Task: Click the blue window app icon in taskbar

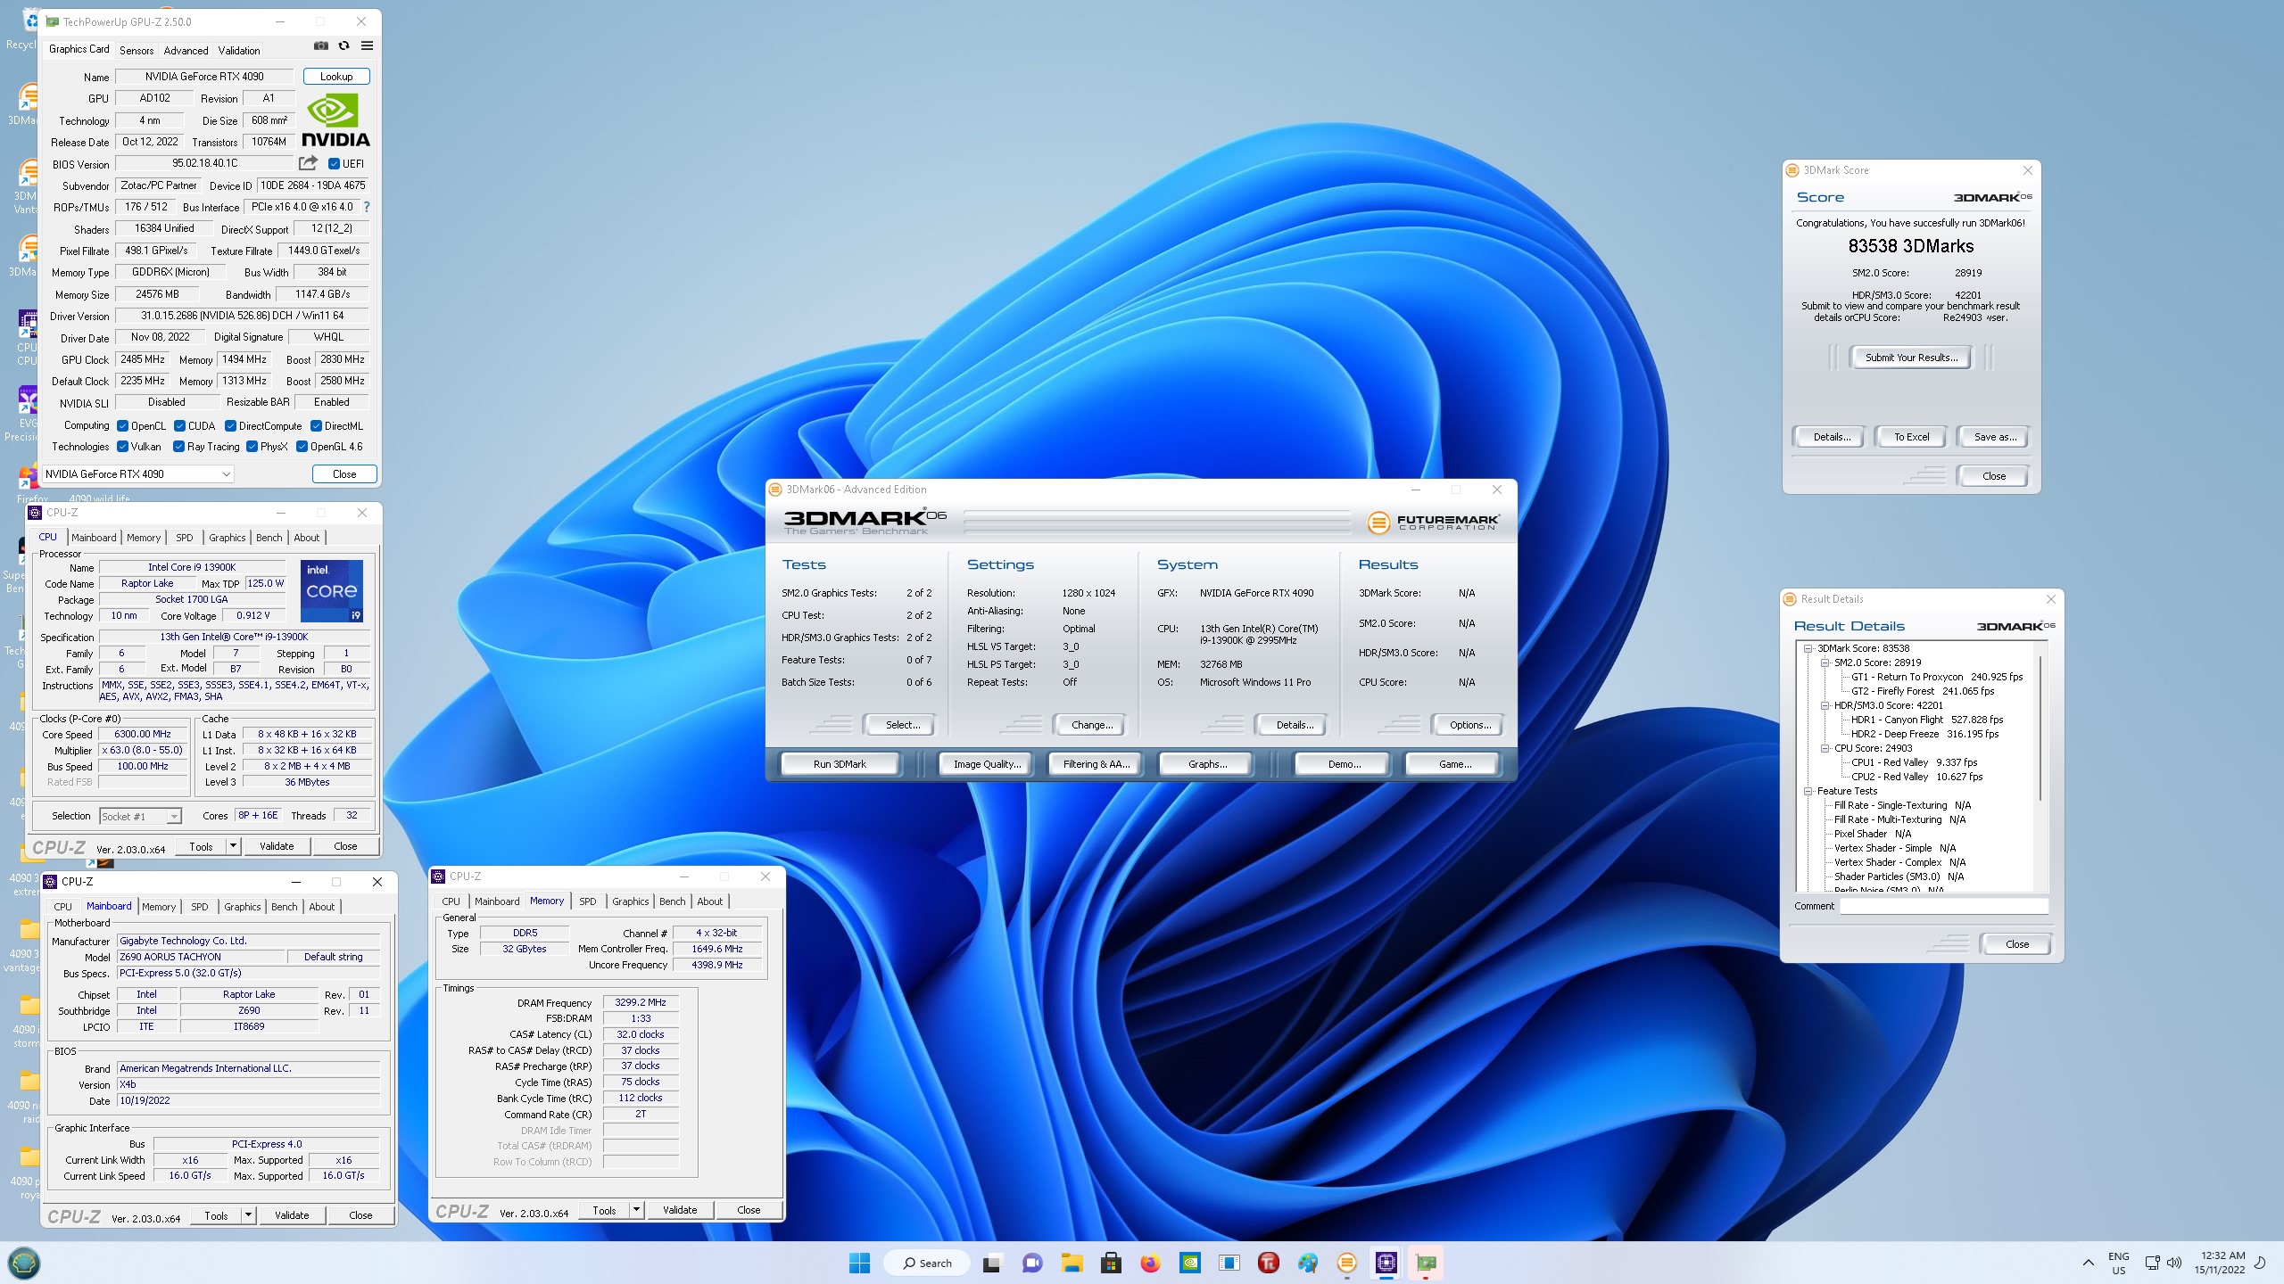Action: point(1229,1263)
